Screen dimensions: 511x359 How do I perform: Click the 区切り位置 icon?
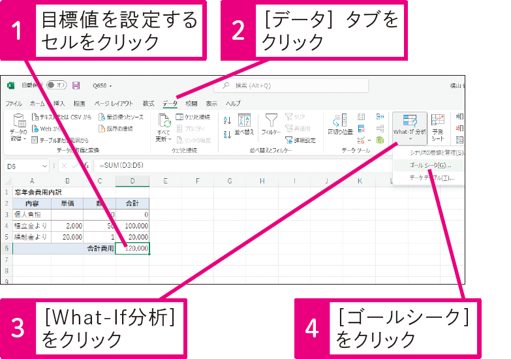[x=340, y=124]
